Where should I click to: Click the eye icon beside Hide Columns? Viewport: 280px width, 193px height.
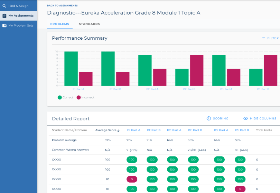246,118
